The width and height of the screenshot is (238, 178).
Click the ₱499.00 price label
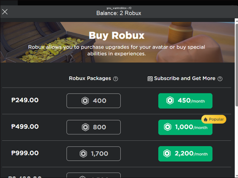[x=25, y=127]
